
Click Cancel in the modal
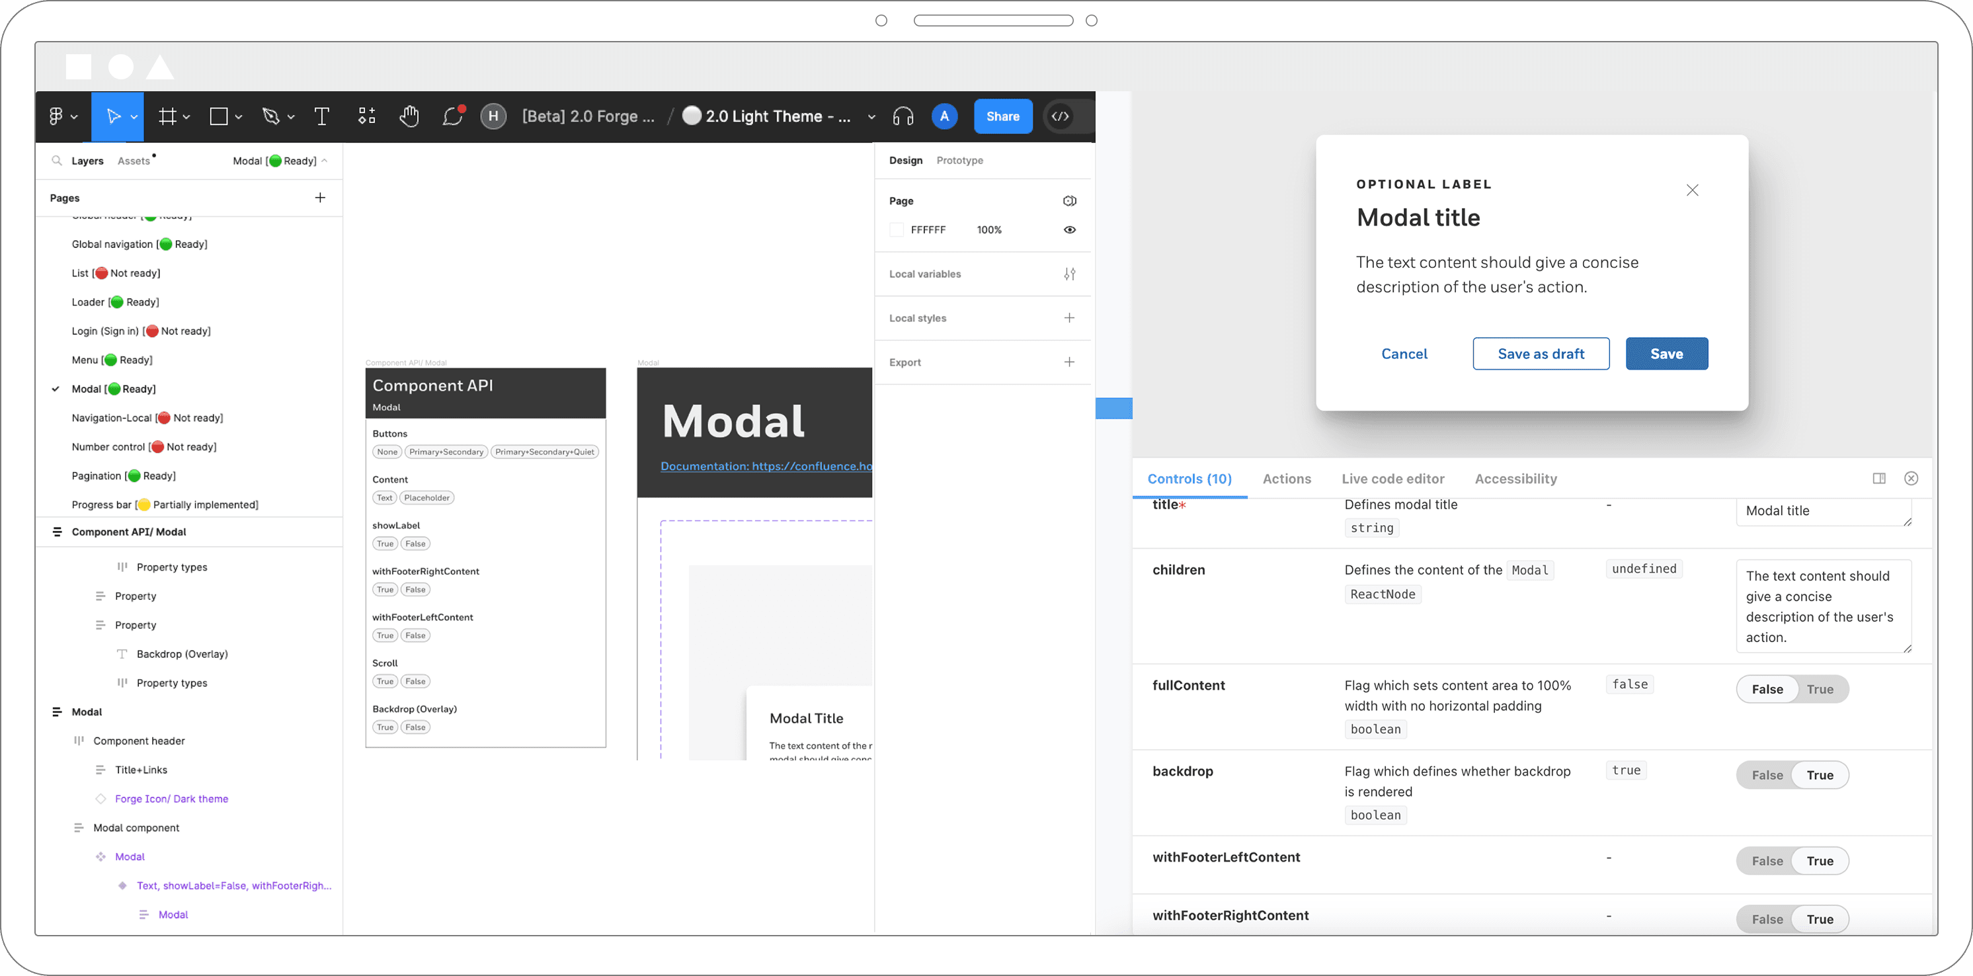1404,354
